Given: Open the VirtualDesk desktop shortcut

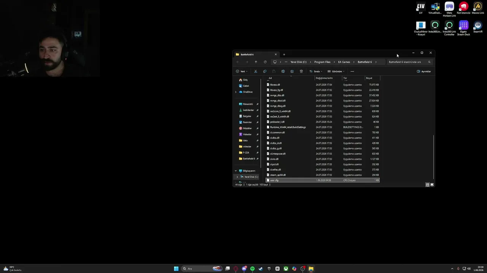Looking at the screenshot, I should pyautogui.click(x=435, y=8).
